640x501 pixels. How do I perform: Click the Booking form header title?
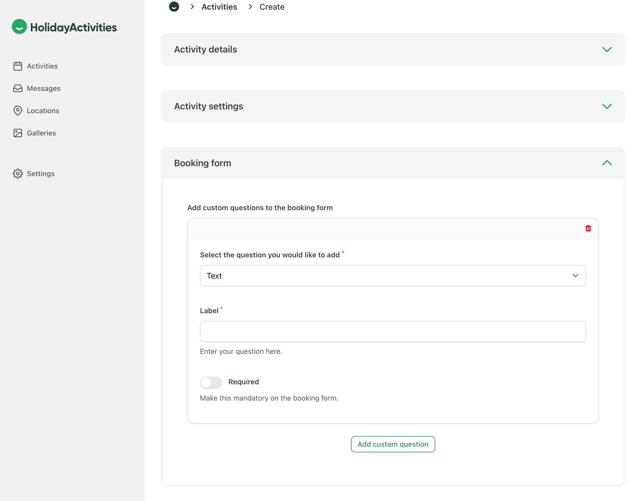pos(203,163)
